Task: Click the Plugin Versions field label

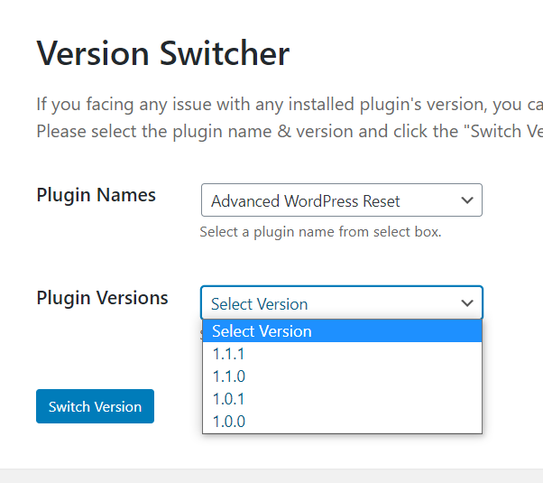Action: (x=102, y=298)
